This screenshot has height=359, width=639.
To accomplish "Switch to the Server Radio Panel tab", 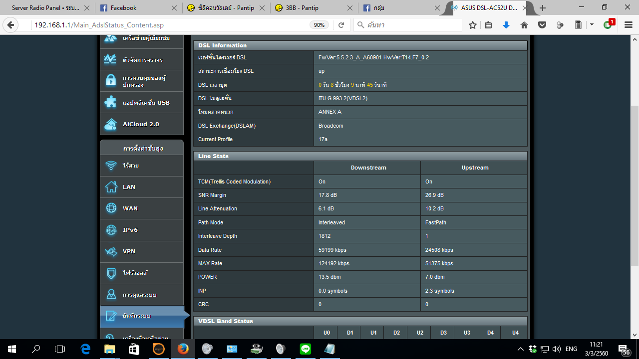I will (x=45, y=8).
